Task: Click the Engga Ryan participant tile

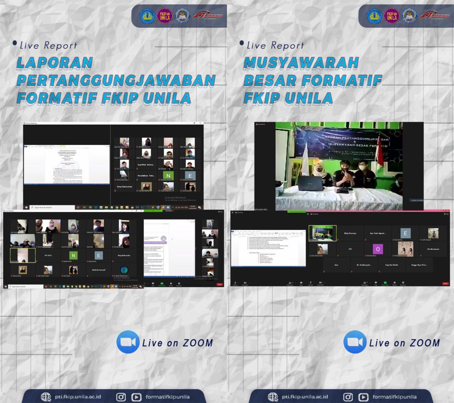Action: (x=419, y=265)
